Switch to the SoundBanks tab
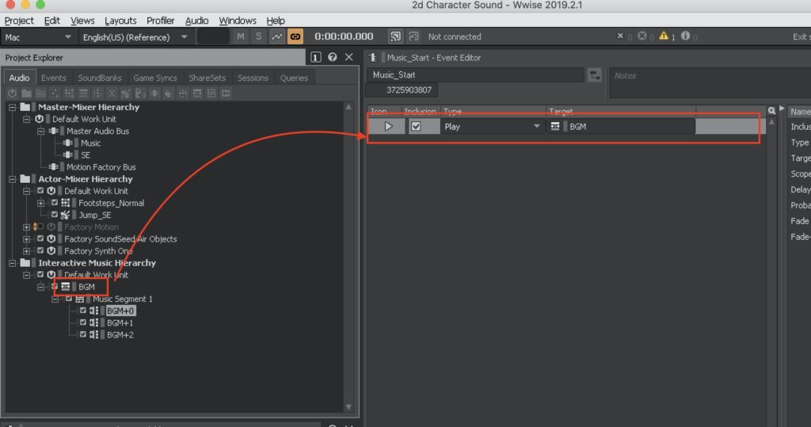This screenshot has height=427, width=811. click(x=99, y=78)
